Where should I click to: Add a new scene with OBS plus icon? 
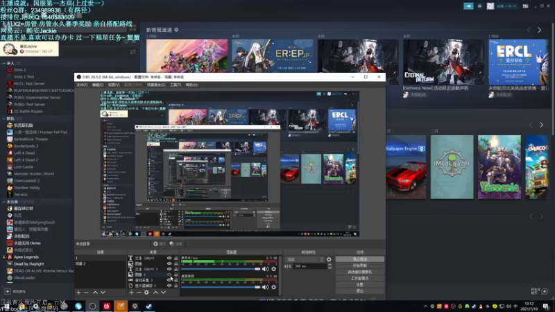78,293
